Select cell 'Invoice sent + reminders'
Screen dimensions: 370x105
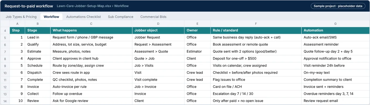(x=335, y=87)
